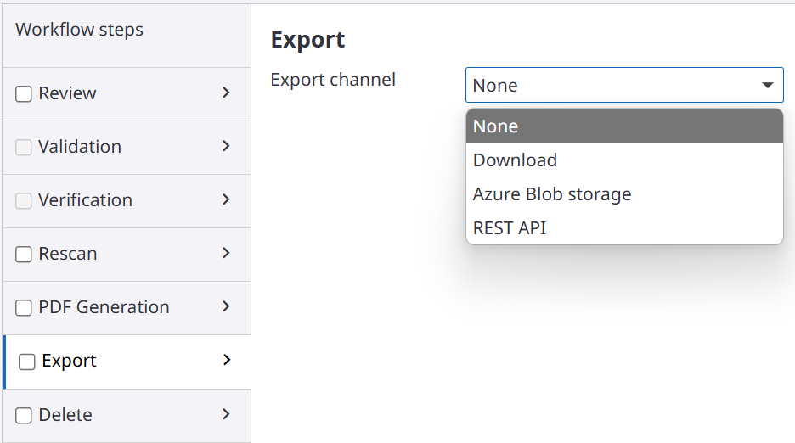This screenshot has height=443, width=795.
Task: Click the Workflow steps heading
Action: 79,30
